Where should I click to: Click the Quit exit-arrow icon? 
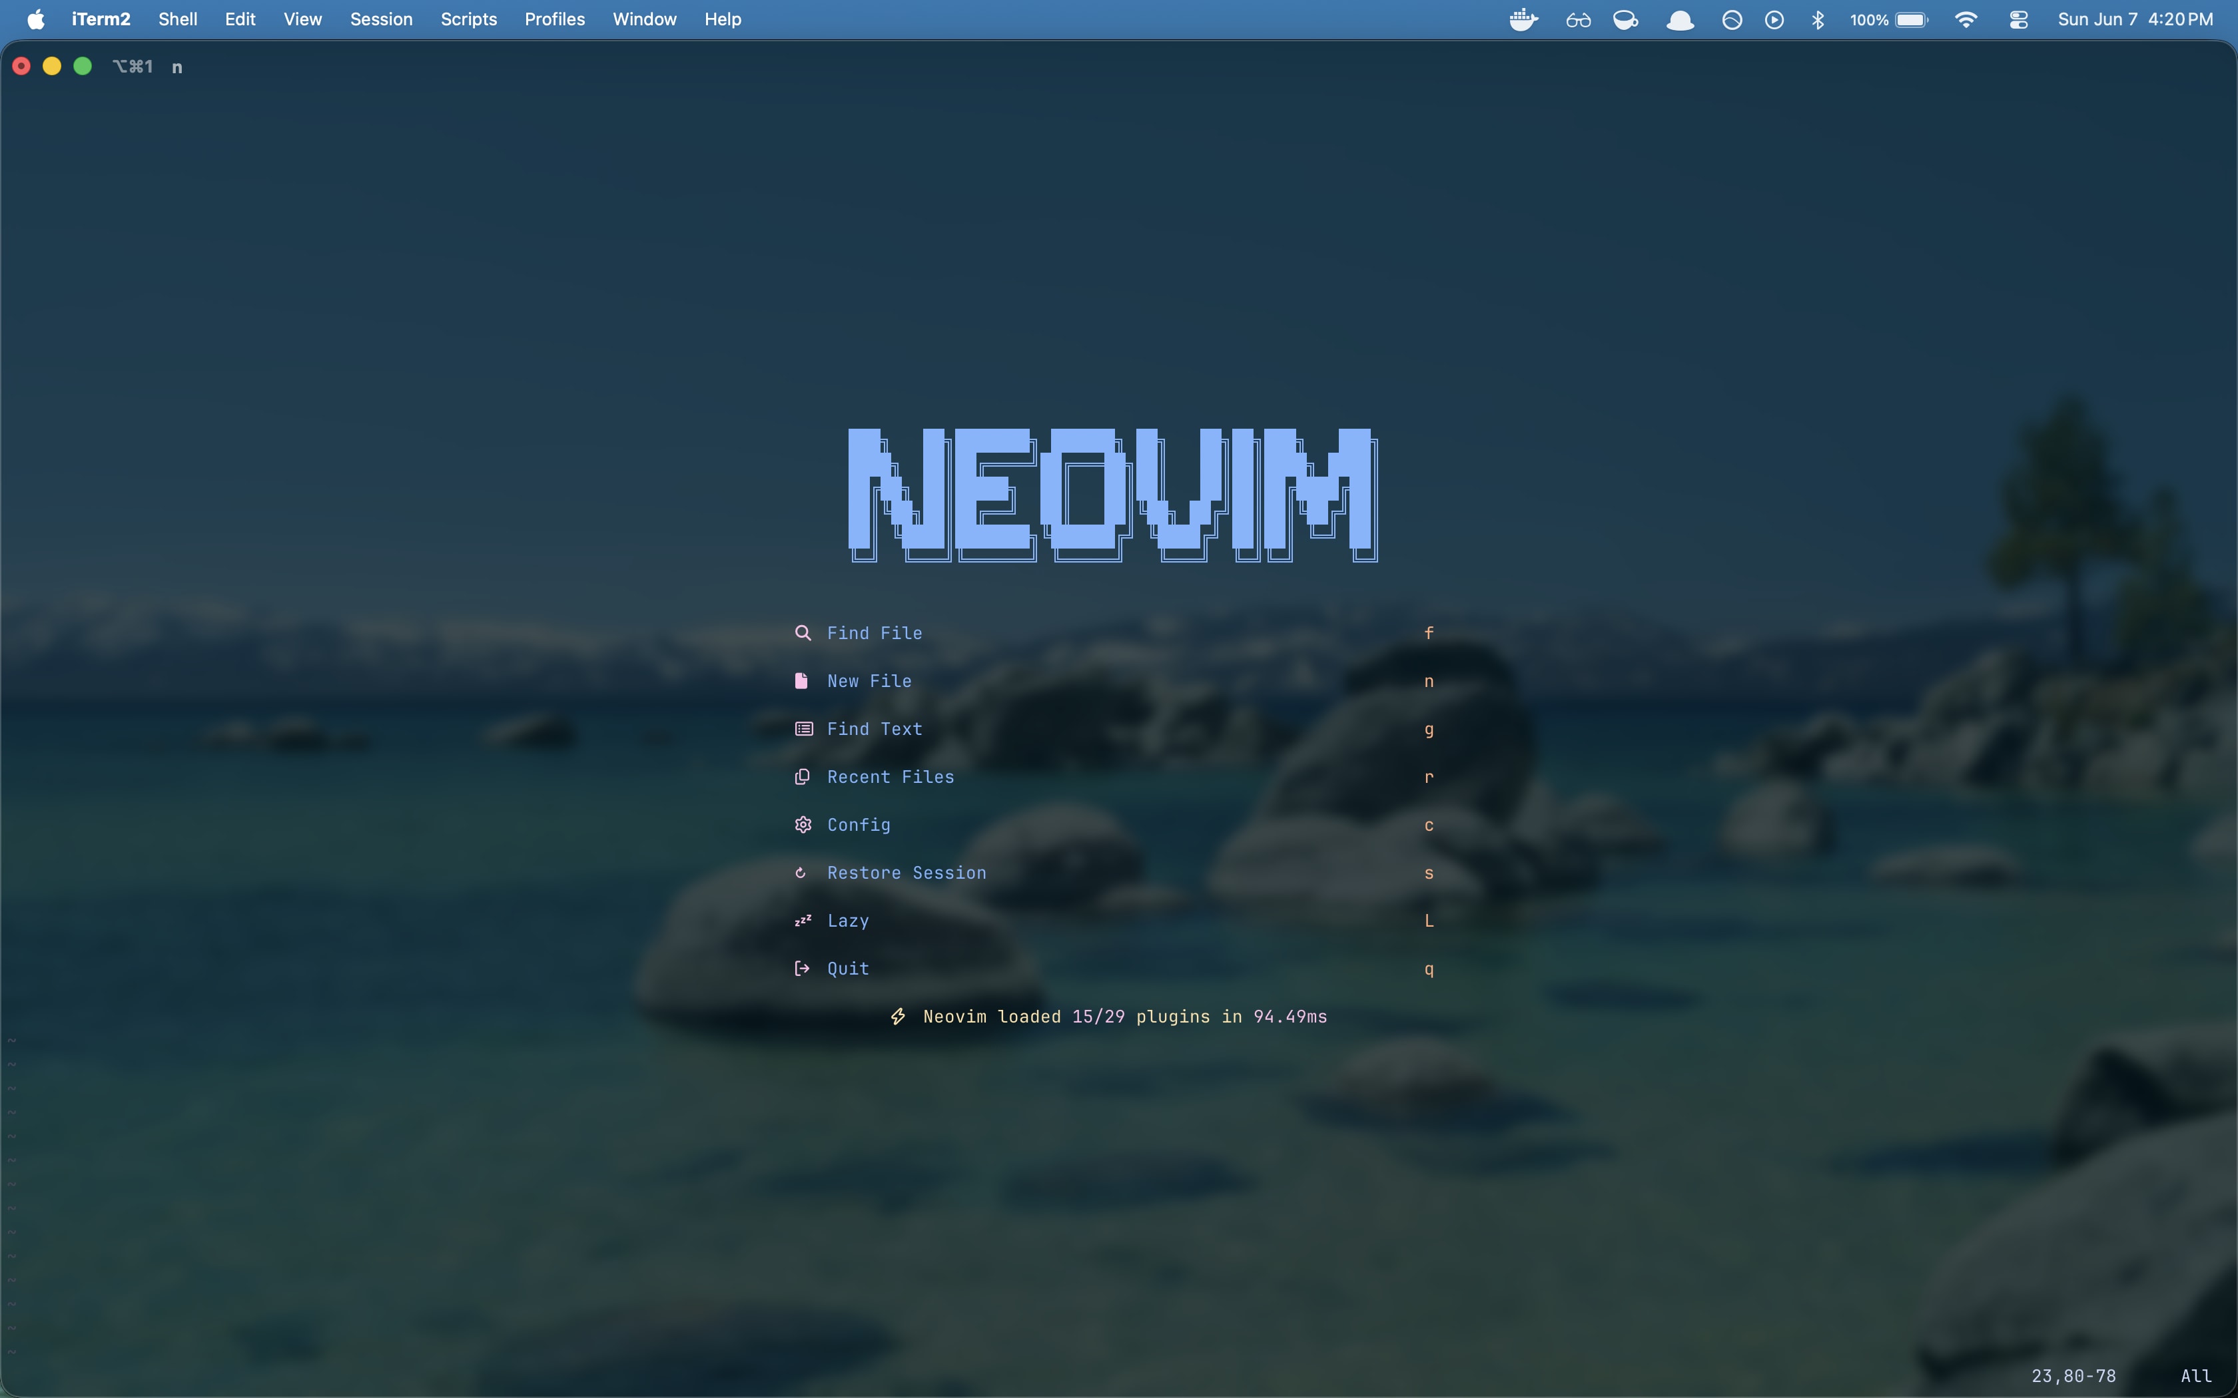[x=802, y=968]
